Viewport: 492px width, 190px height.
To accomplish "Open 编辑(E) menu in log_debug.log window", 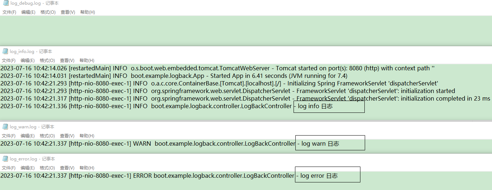I will [28, 12].
